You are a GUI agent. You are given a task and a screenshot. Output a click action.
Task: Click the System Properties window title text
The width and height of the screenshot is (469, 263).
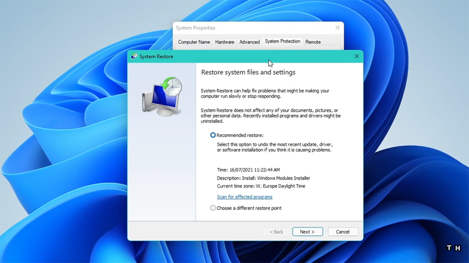point(196,28)
